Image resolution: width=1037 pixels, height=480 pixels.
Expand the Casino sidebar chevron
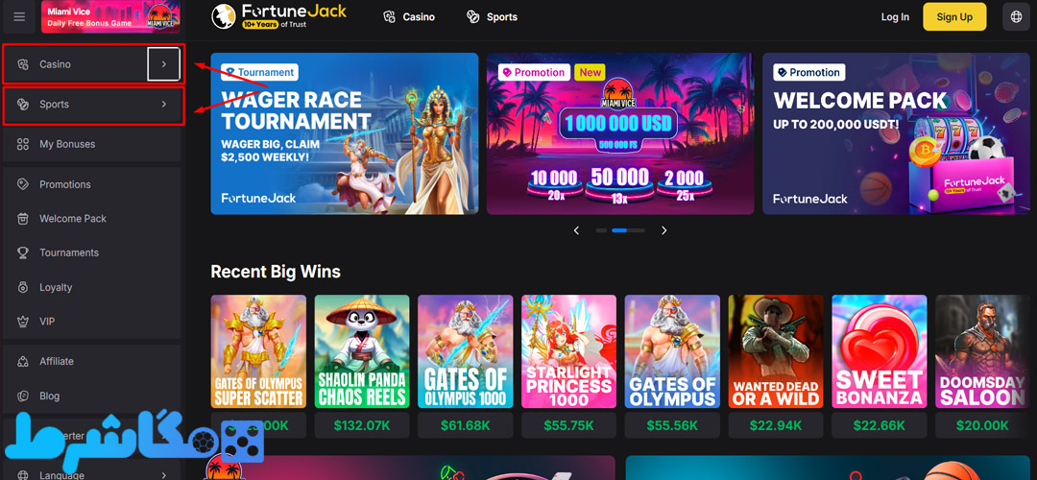coord(164,64)
